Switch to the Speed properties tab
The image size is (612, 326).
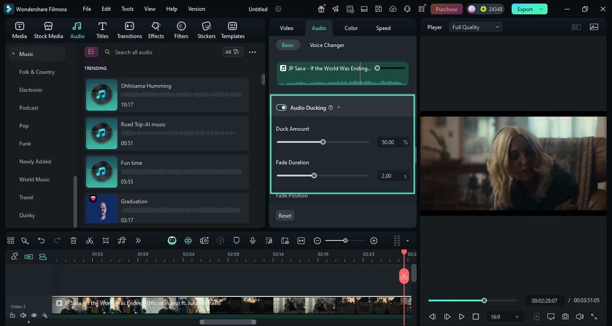(x=383, y=28)
